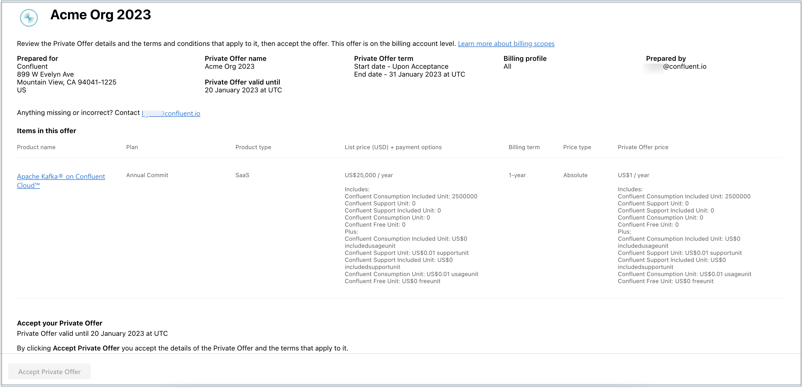
Task: Click the Billing profile "All" value
Action: click(507, 66)
